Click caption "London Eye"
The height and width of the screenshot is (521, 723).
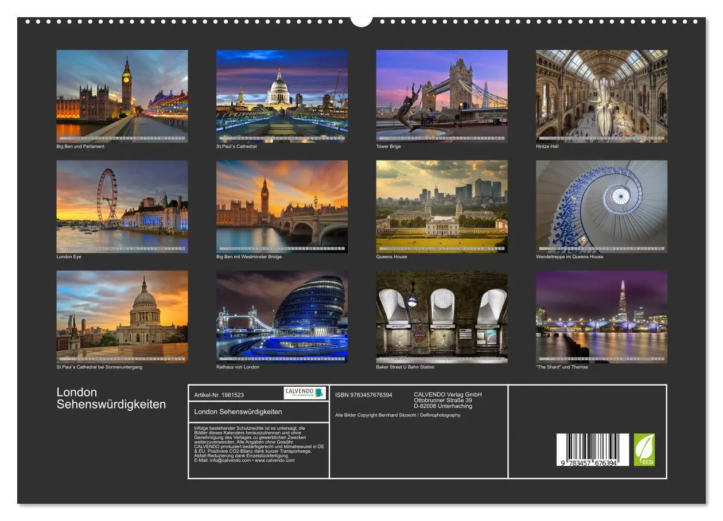coord(69,257)
